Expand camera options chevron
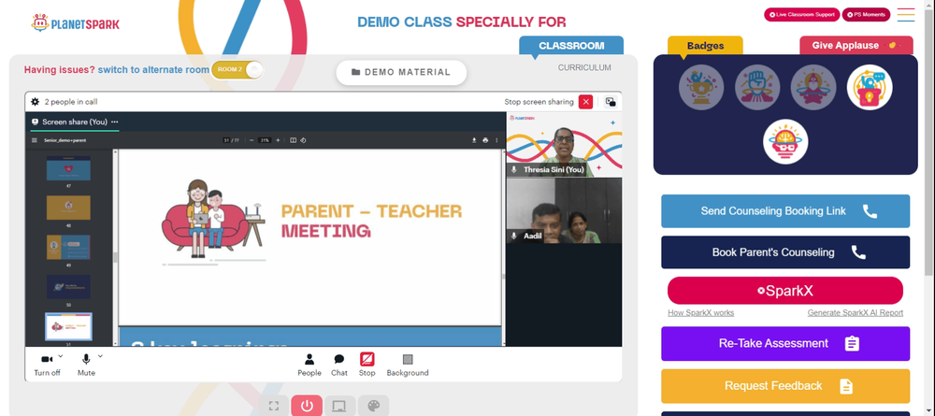The height and width of the screenshot is (416, 935). (x=61, y=356)
